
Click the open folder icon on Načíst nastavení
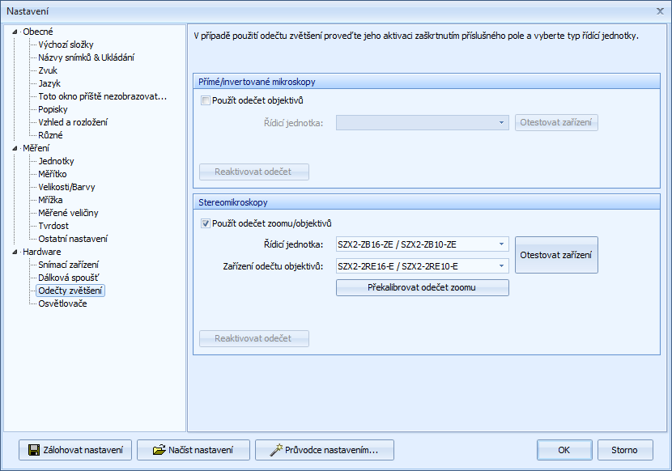159,450
